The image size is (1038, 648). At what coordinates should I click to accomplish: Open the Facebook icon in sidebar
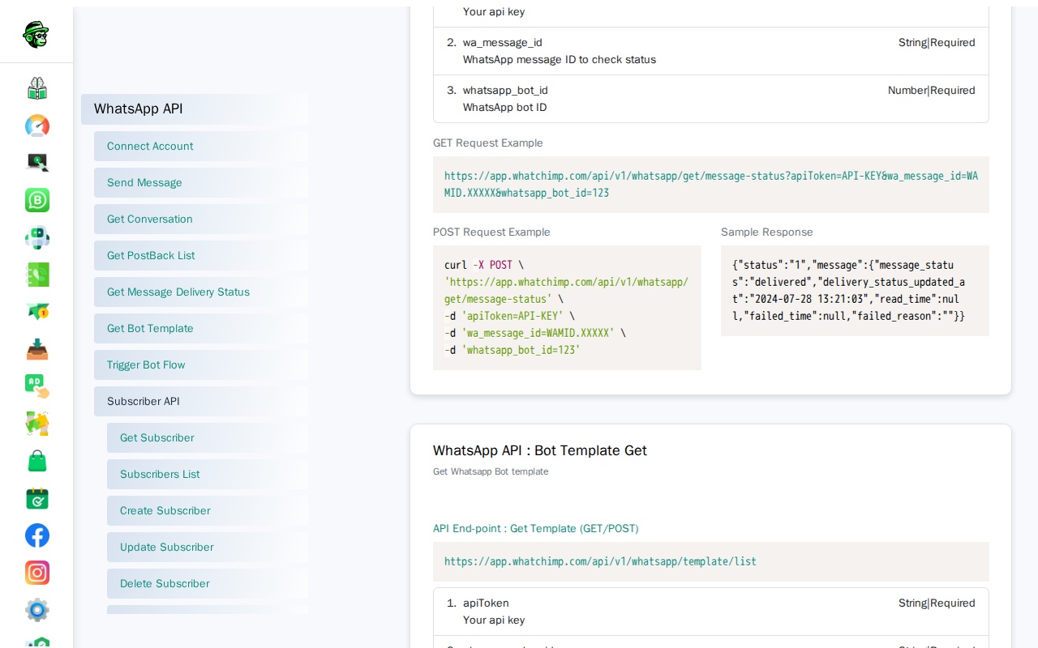(37, 535)
